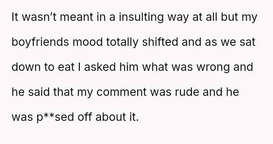
Task: Click the word "comment" in fourth line
Action: coord(122,92)
